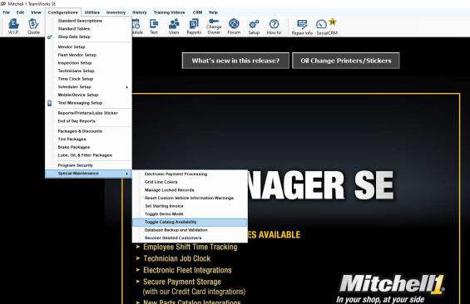The height and width of the screenshot is (304, 470).
Task: Select Toggle Demo Mode
Action: point(190,214)
